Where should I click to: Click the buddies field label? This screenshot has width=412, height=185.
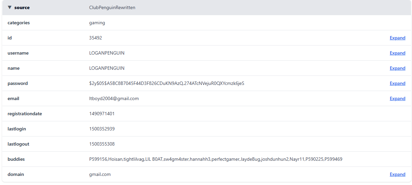[x=16, y=159]
